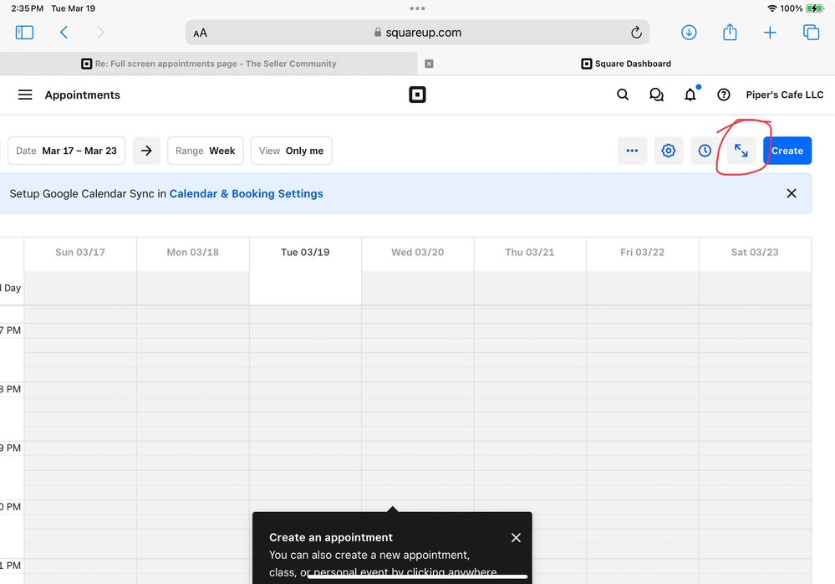Open the help question mark icon
The width and height of the screenshot is (835, 584).
point(724,95)
